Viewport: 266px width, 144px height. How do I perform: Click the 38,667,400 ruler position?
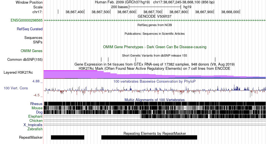click(x=74, y=12)
